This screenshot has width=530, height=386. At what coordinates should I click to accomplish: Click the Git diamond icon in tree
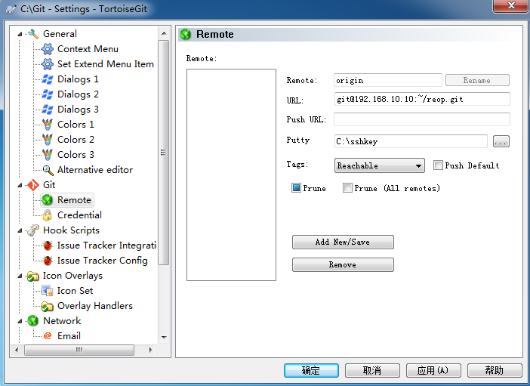32,185
